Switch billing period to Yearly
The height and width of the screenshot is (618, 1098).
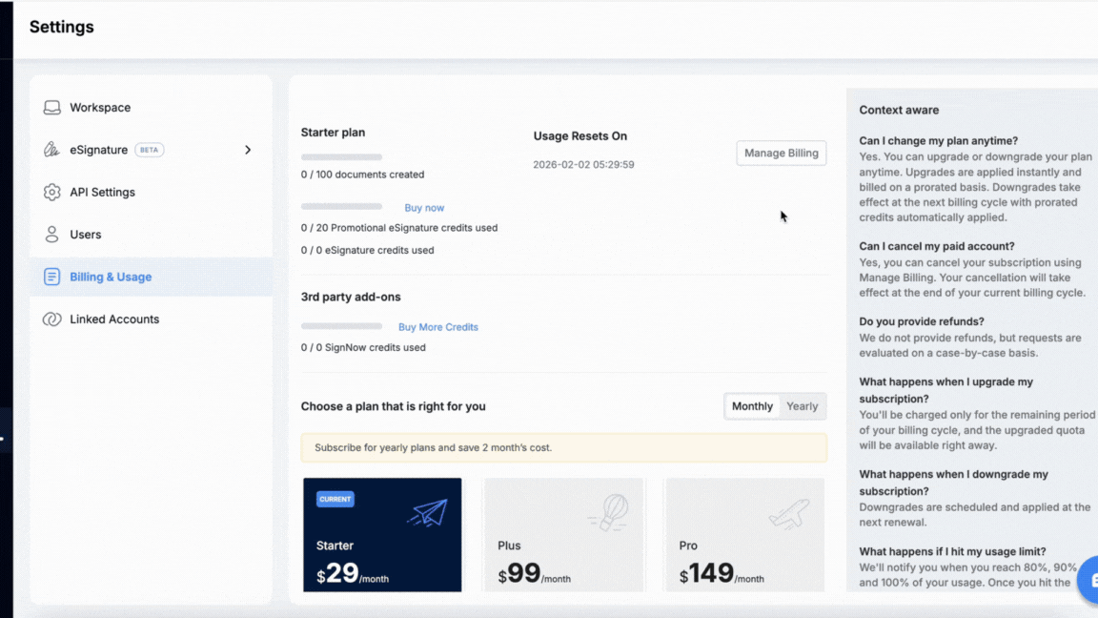(802, 406)
